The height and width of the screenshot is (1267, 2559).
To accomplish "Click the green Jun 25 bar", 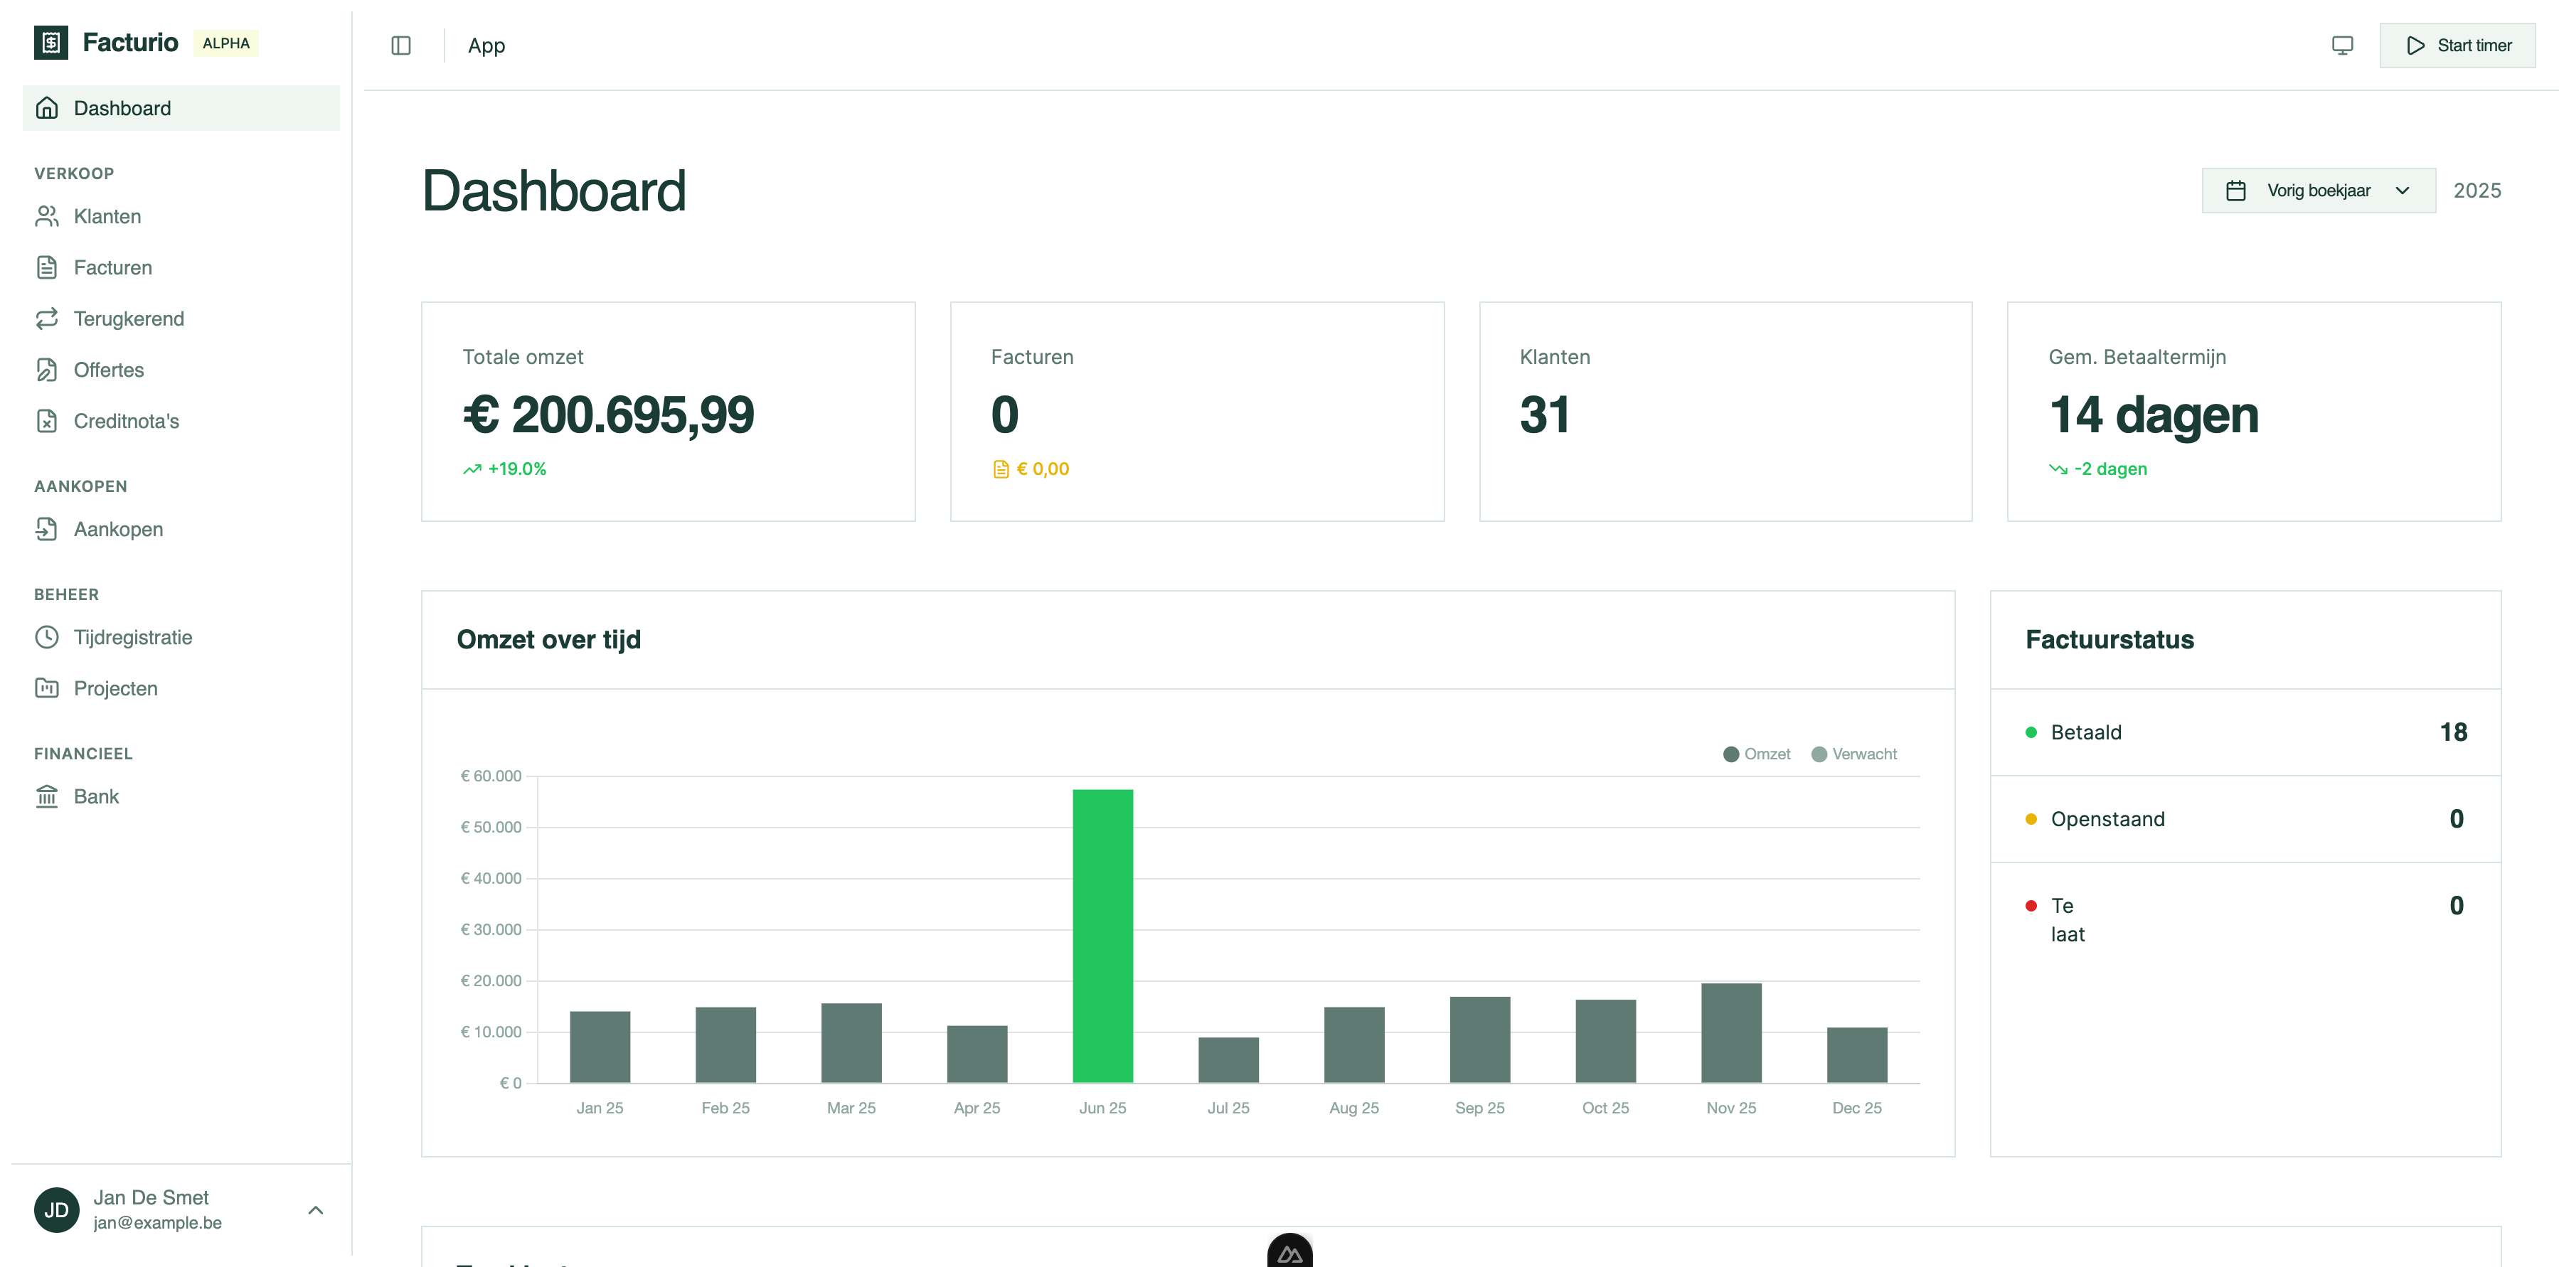I will (x=1102, y=936).
